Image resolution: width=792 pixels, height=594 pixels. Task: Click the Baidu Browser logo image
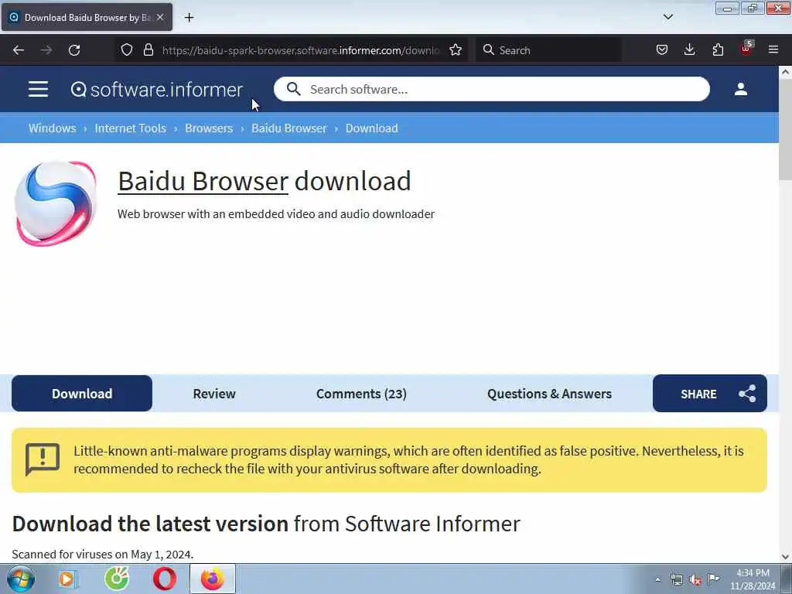tap(56, 203)
